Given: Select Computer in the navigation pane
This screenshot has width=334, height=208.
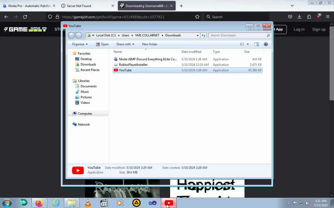Looking at the screenshot, I should (x=85, y=114).
